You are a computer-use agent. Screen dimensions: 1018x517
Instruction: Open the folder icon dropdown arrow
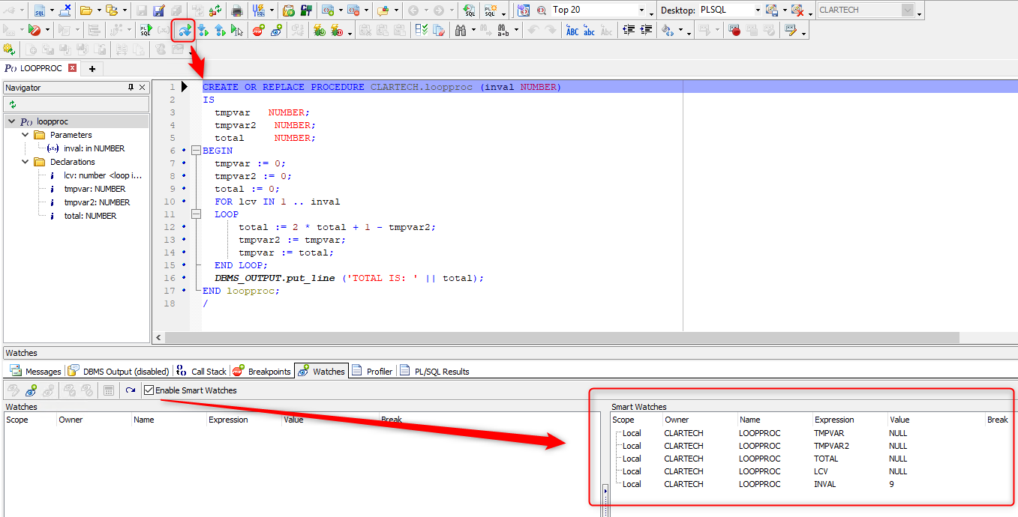(98, 10)
